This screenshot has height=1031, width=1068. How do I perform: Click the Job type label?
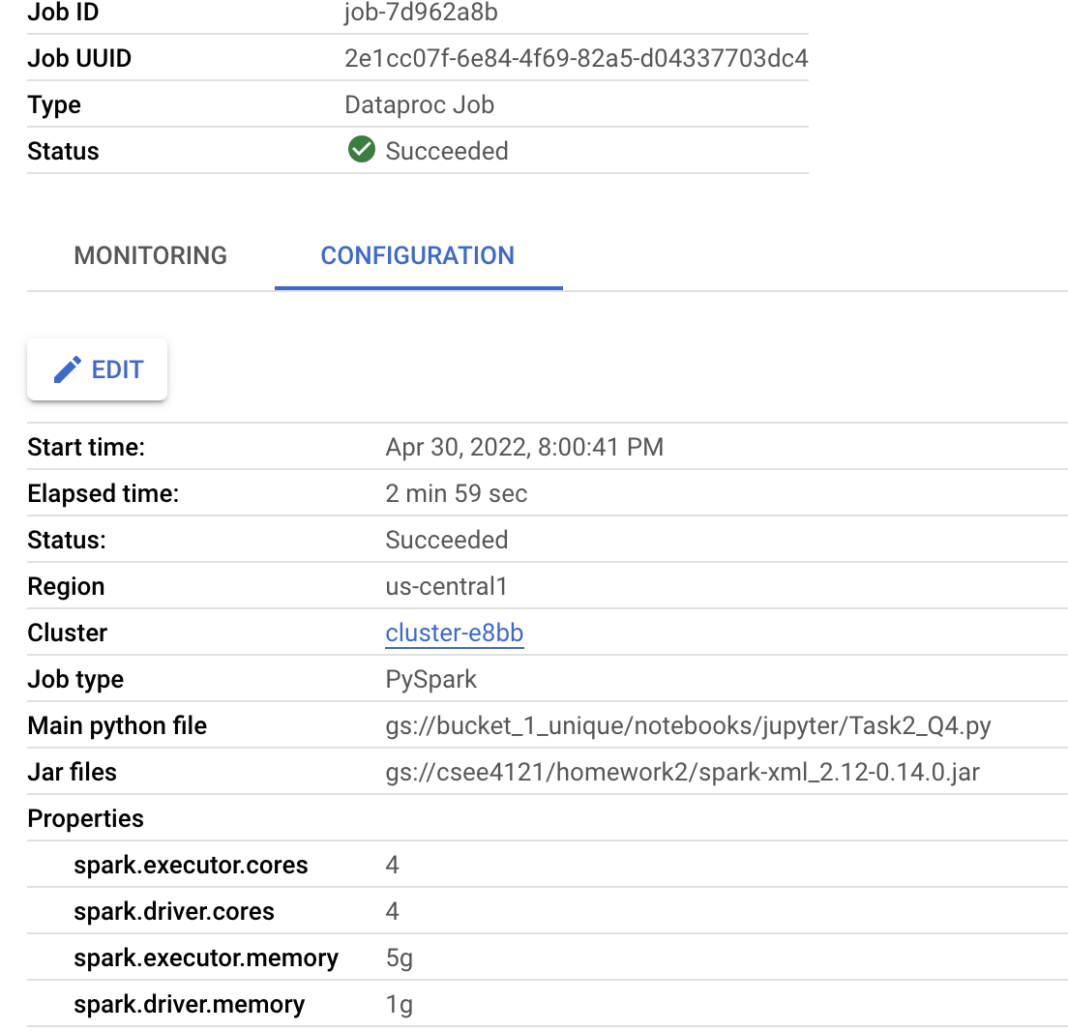coord(75,680)
